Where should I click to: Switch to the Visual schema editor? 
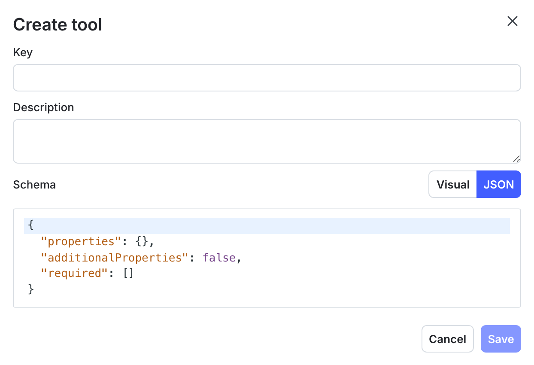coord(453,184)
